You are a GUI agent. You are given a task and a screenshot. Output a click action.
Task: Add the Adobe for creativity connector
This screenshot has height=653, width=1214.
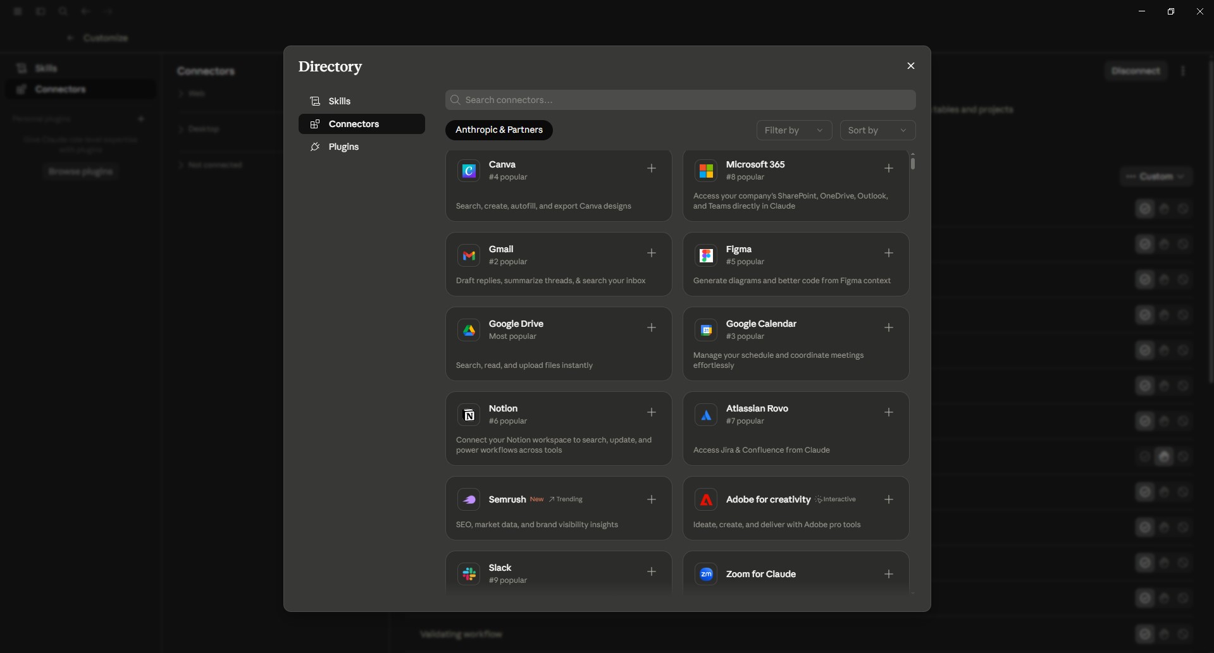tap(888, 499)
